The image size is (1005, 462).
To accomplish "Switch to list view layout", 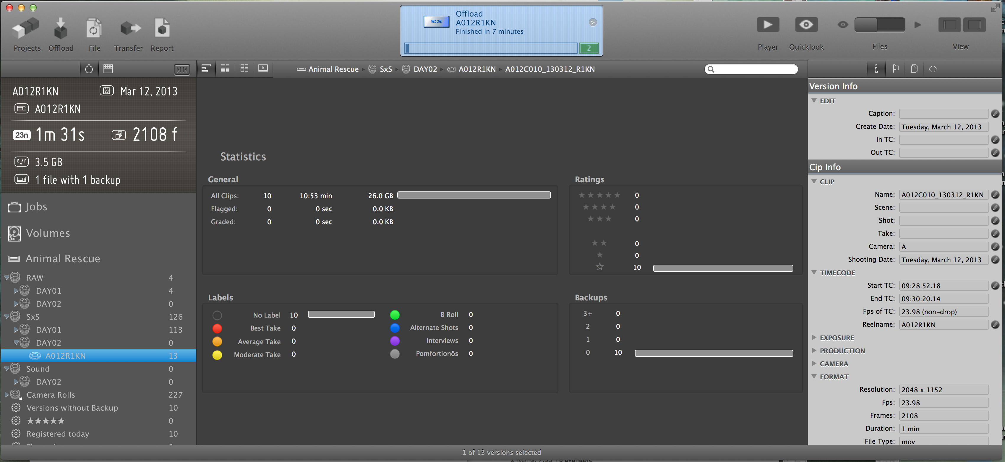I will click(225, 69).
